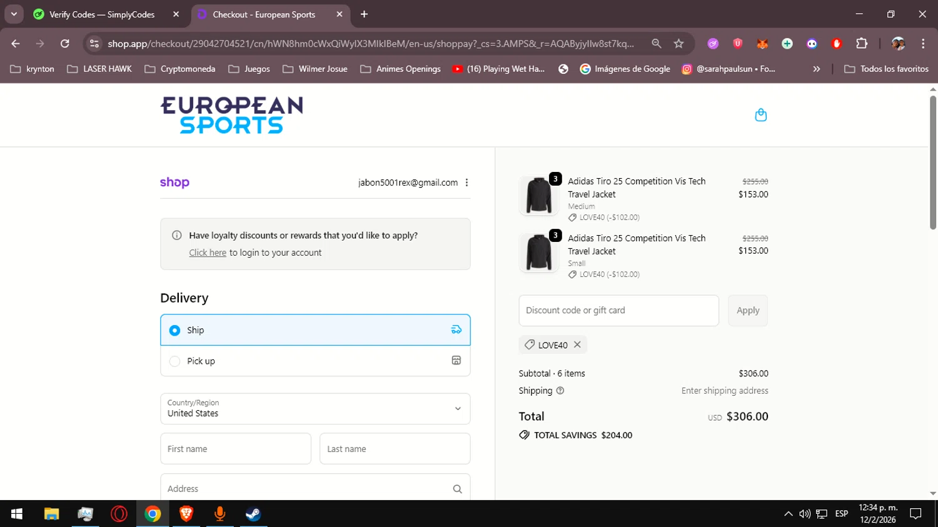Viewport: 938px width, 527px height.
Task: Click the shipping info question mark icon
Action: [x=560, y=391]
